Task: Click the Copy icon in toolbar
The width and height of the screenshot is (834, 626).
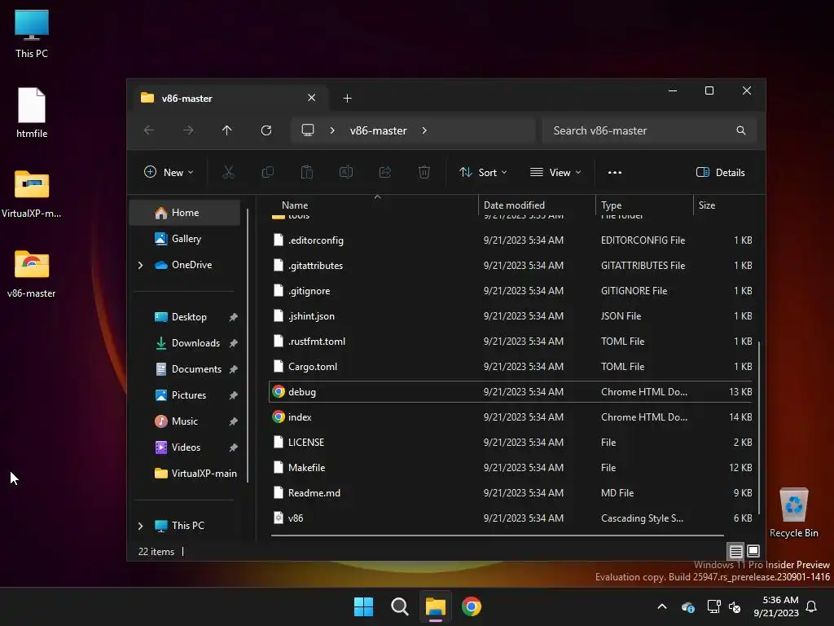Action: click(x=267, y=172)
